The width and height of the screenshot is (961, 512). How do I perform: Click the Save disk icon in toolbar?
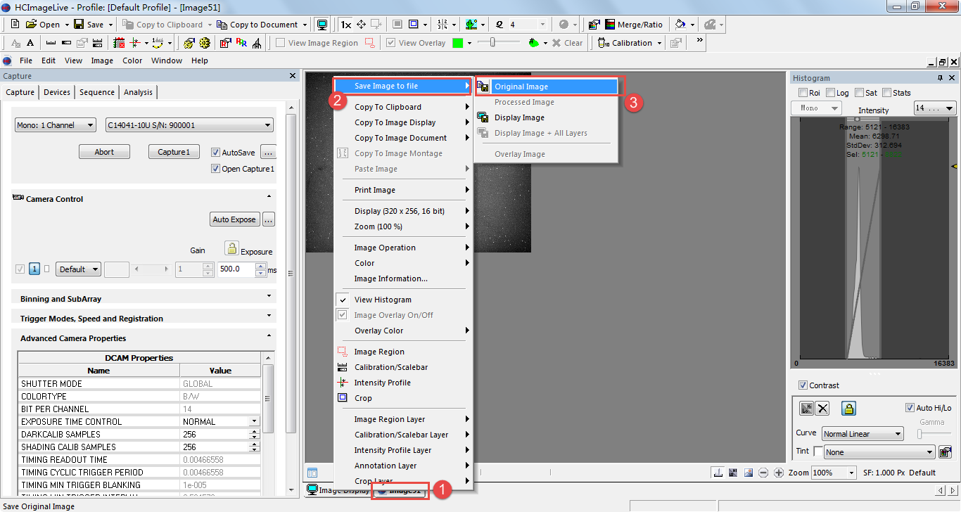79,25
